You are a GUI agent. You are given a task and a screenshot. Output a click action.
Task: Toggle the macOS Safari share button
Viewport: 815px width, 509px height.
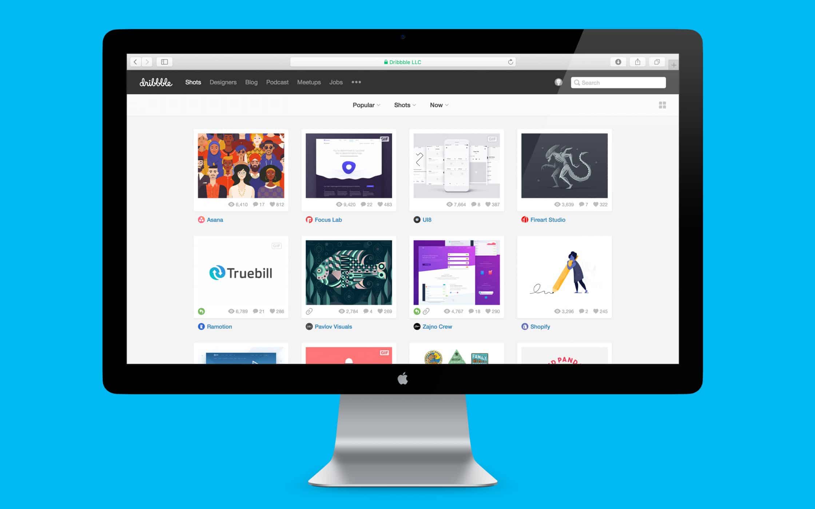pos(637,61)
